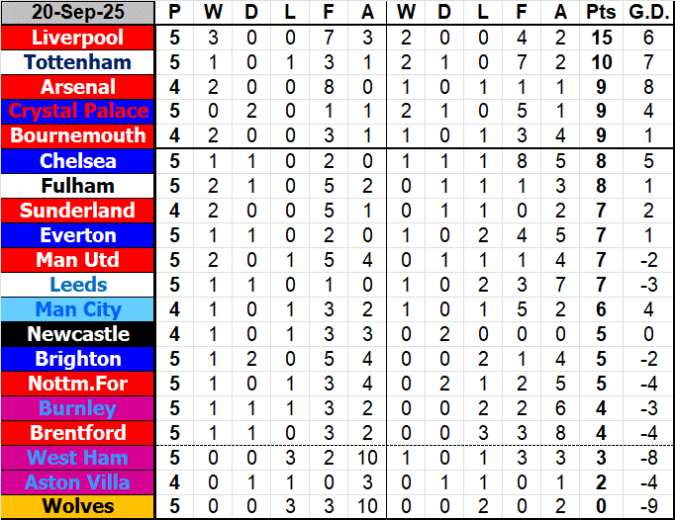675x520 pixels.
Task: Click the Man Utd team cell
Action: (x=78, y=260)
